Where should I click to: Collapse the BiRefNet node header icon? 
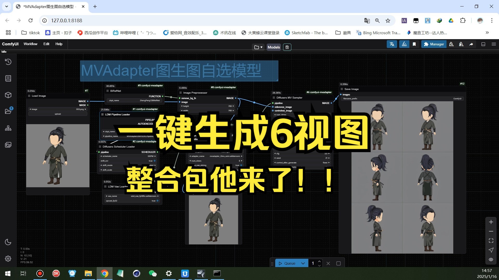point(108,91)
